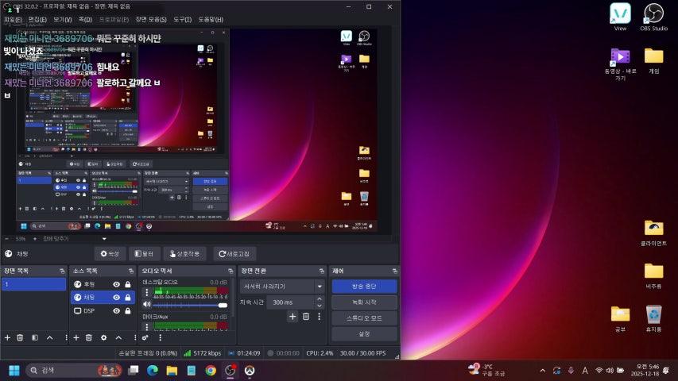Delete the selected source with trash icon
The image size is (678, 381).
pos(88,337)
